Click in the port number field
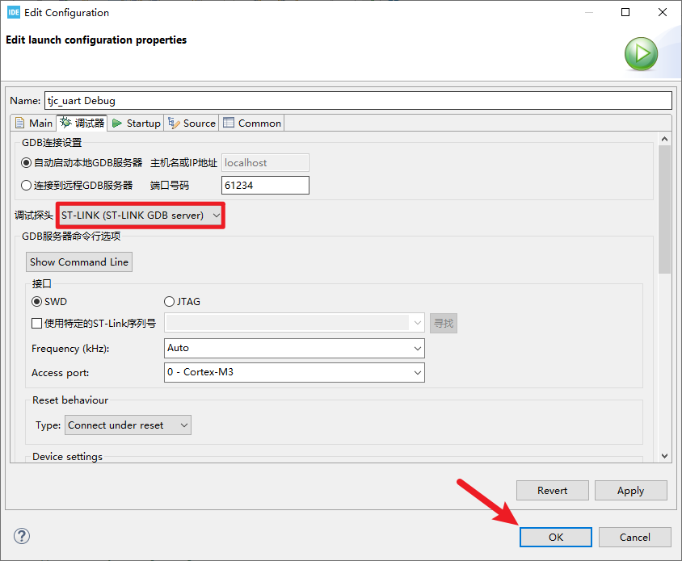The image size is (682, 561). pyautogui.click(x=264, y=186)
